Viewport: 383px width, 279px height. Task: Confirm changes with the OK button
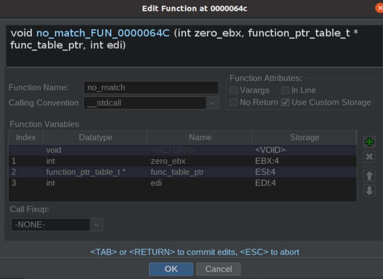click(x=171, y=269)
